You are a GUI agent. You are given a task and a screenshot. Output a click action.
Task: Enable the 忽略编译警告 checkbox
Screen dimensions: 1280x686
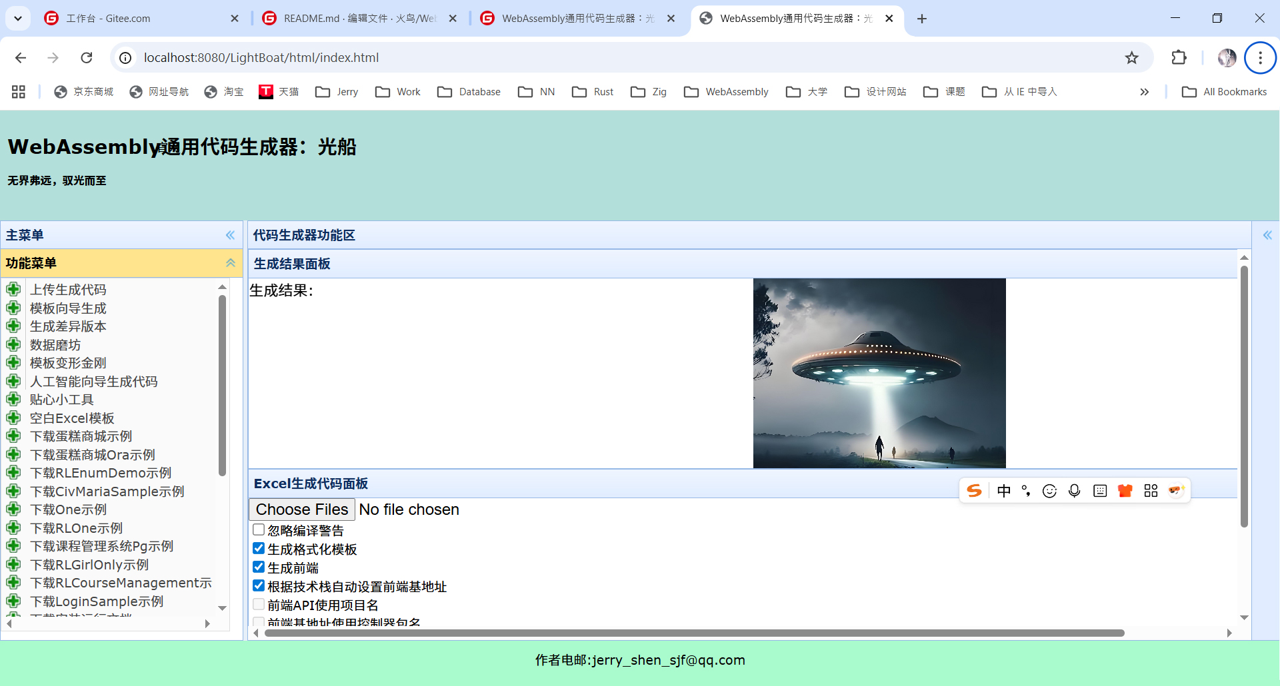point(259,529)
